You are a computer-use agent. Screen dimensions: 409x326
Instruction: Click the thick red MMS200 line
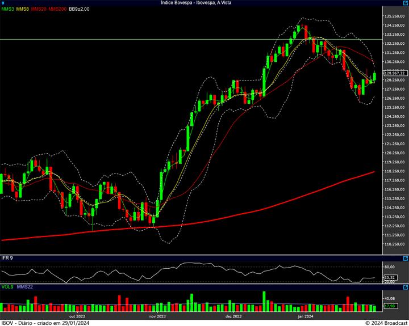227,217
